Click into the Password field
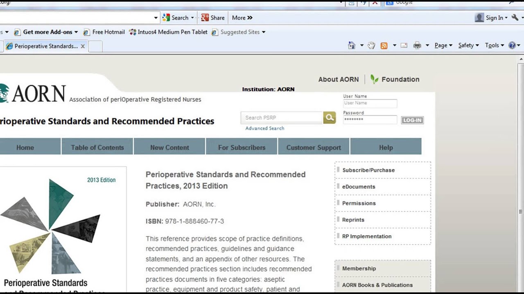524x294 pixels. [x=370, y=120]
